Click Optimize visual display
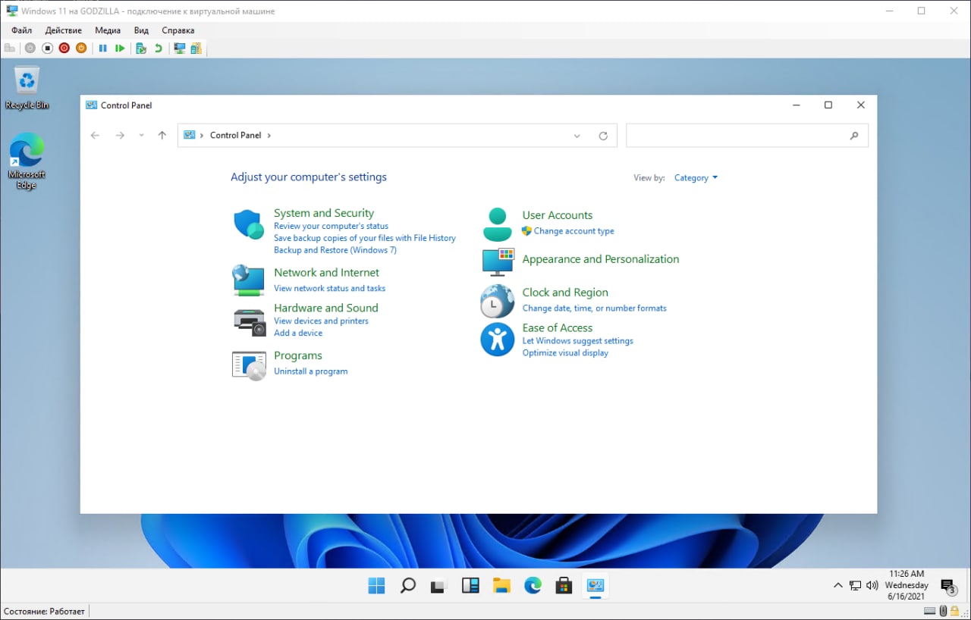This screenshot has height=620, width=971. tap(565, 353)
